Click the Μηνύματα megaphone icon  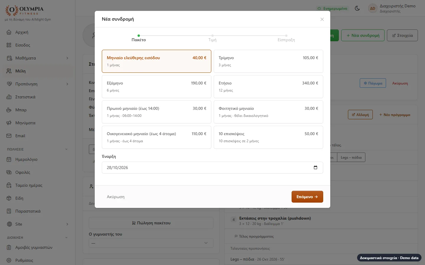[x=9, y=123]
